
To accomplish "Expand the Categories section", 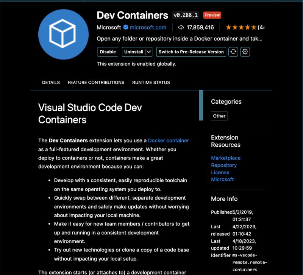I will [226, 102].
